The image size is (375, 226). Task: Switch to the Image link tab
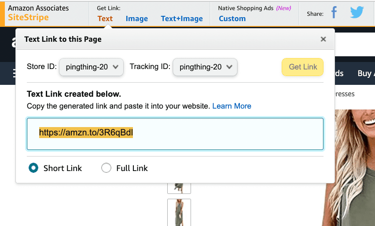(137, 18)
